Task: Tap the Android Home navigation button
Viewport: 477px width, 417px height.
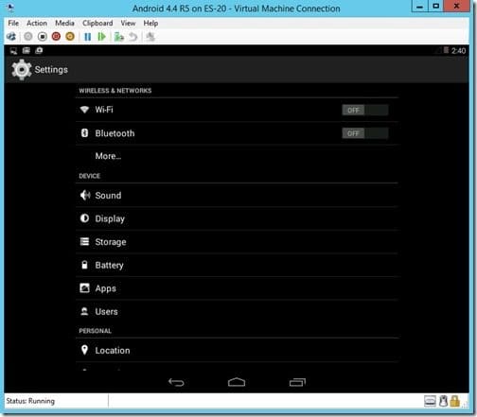Action: 237,382
